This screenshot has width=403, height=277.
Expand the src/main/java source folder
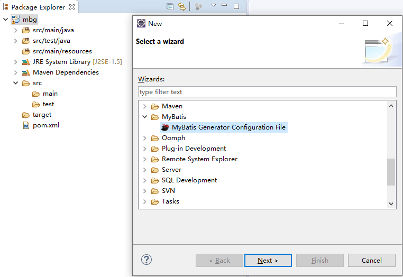(x=16, y=30)
